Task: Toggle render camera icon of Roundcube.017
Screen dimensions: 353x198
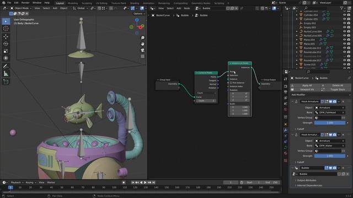Action: (349, 60)
